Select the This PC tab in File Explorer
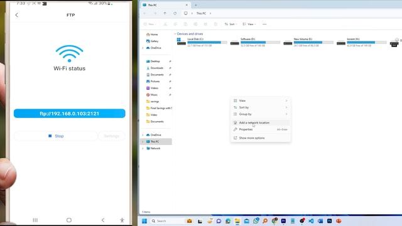Image resolution: width=402 pixels, height=226 pixels. click(166, 5)
